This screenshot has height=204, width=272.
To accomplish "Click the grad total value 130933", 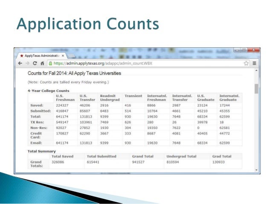I will coord(218,162).
